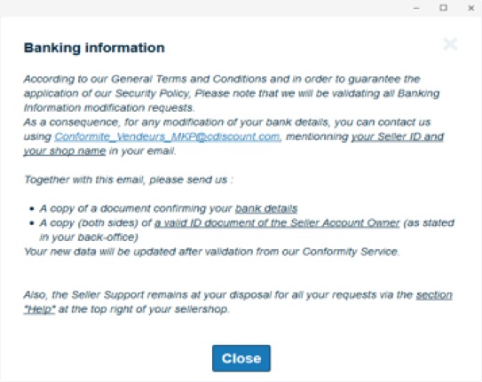
Task: Minimize the window from the title bar
Action: 416,8
